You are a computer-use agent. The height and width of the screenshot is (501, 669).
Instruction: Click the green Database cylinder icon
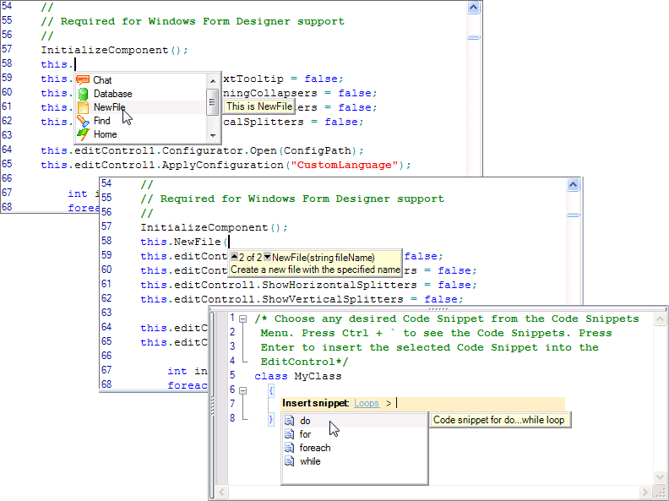point(83,94)
